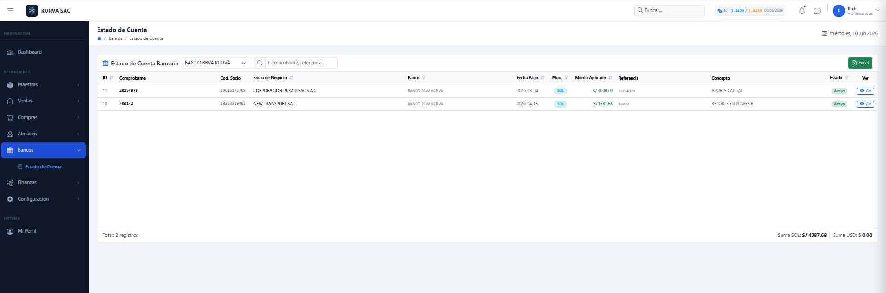Click the home breadcrumb icon
The width and height of the screenshot is (886, 293).
(x=99, y=38)
